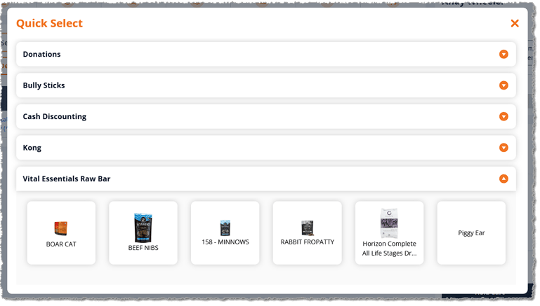
Task: Expand the Cash Discounting section arrow
Action: [503, 117]
